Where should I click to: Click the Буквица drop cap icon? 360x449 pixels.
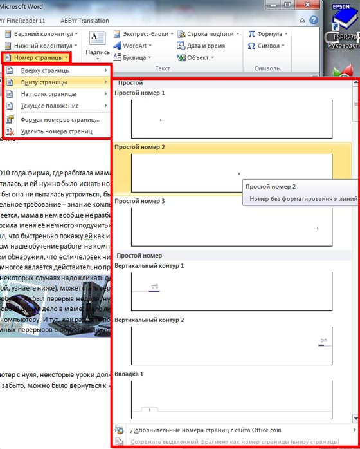[x=117, y=57]
